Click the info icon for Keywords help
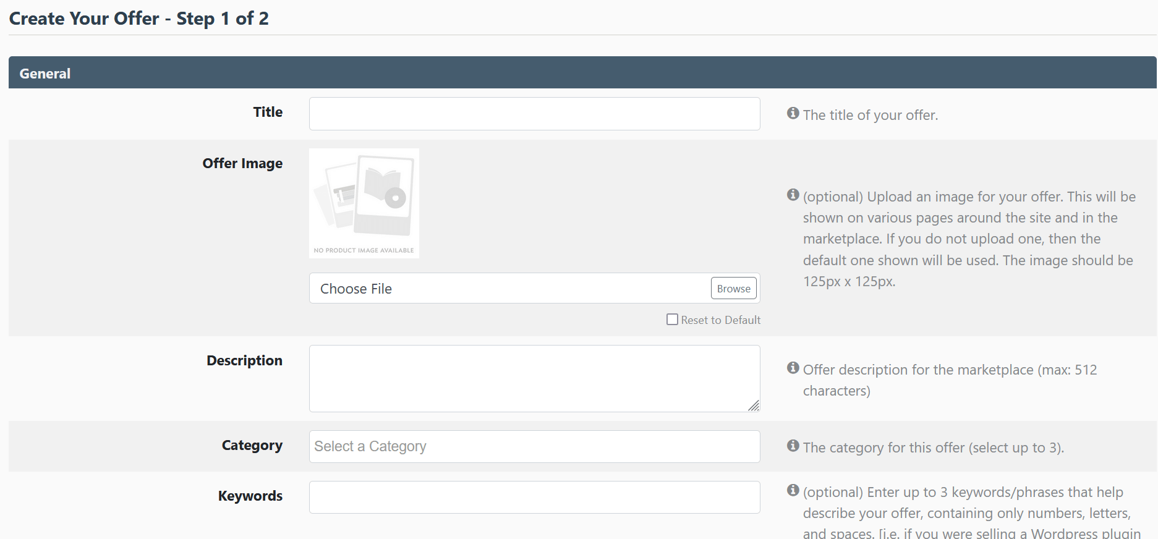This screenshot has width=1158, height=539. coord(793,490)
